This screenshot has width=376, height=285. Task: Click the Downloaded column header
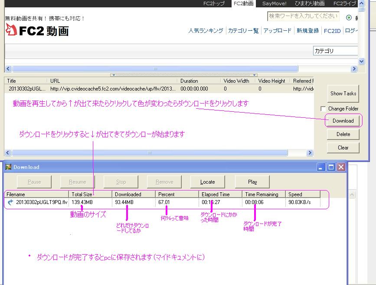pyautogui.click(x=134, y=194)
